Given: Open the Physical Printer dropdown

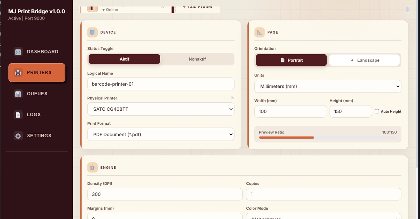Looking at the screenshot, I should (x=161, y=109).
